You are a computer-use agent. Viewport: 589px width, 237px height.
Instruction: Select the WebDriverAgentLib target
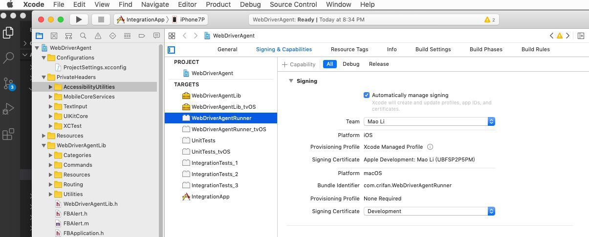pos(216,96)
